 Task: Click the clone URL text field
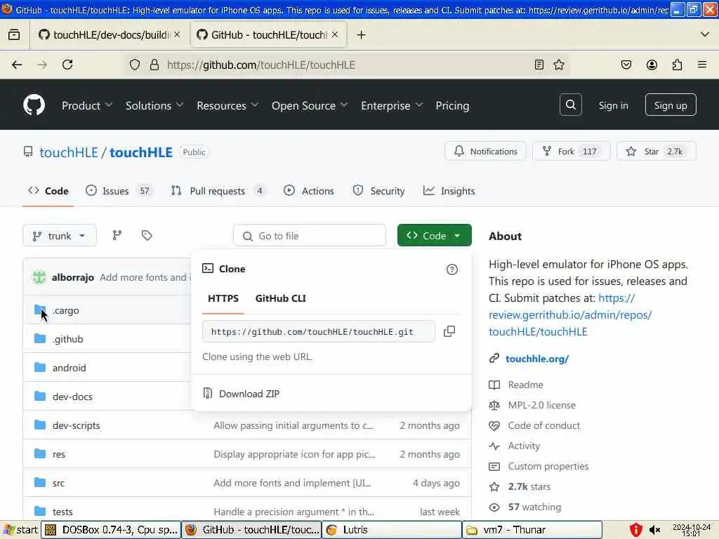(318, 331)
